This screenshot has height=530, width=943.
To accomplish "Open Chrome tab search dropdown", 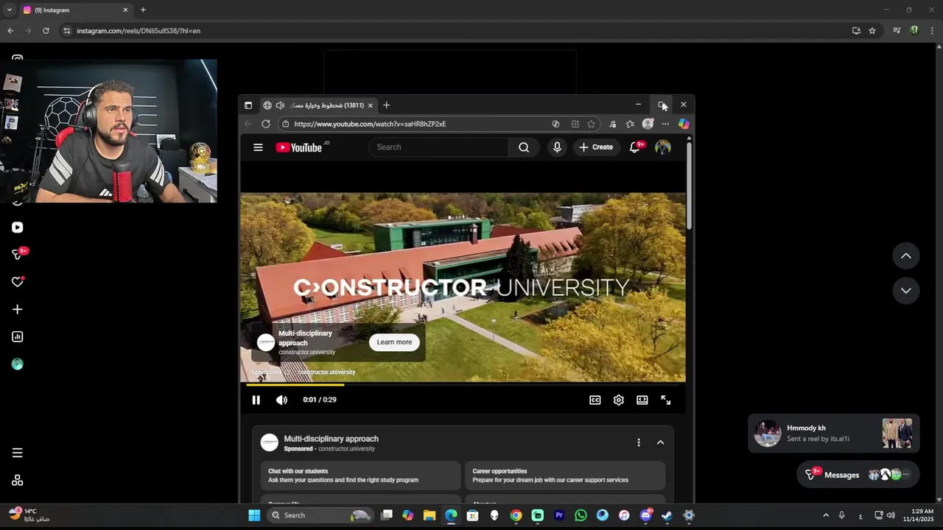I will point(9,10).
